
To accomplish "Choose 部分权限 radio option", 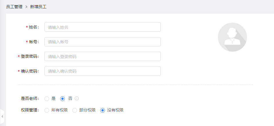I will tap(75, 110).
